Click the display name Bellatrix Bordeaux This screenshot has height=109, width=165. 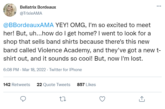click(38, 7)
